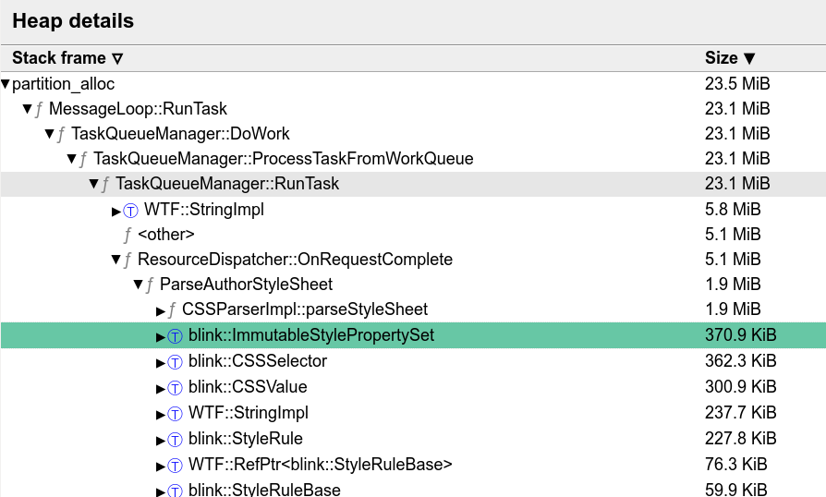Click the 227.8 KiB size value
826x497 pixels.
(x=741, y=438)
